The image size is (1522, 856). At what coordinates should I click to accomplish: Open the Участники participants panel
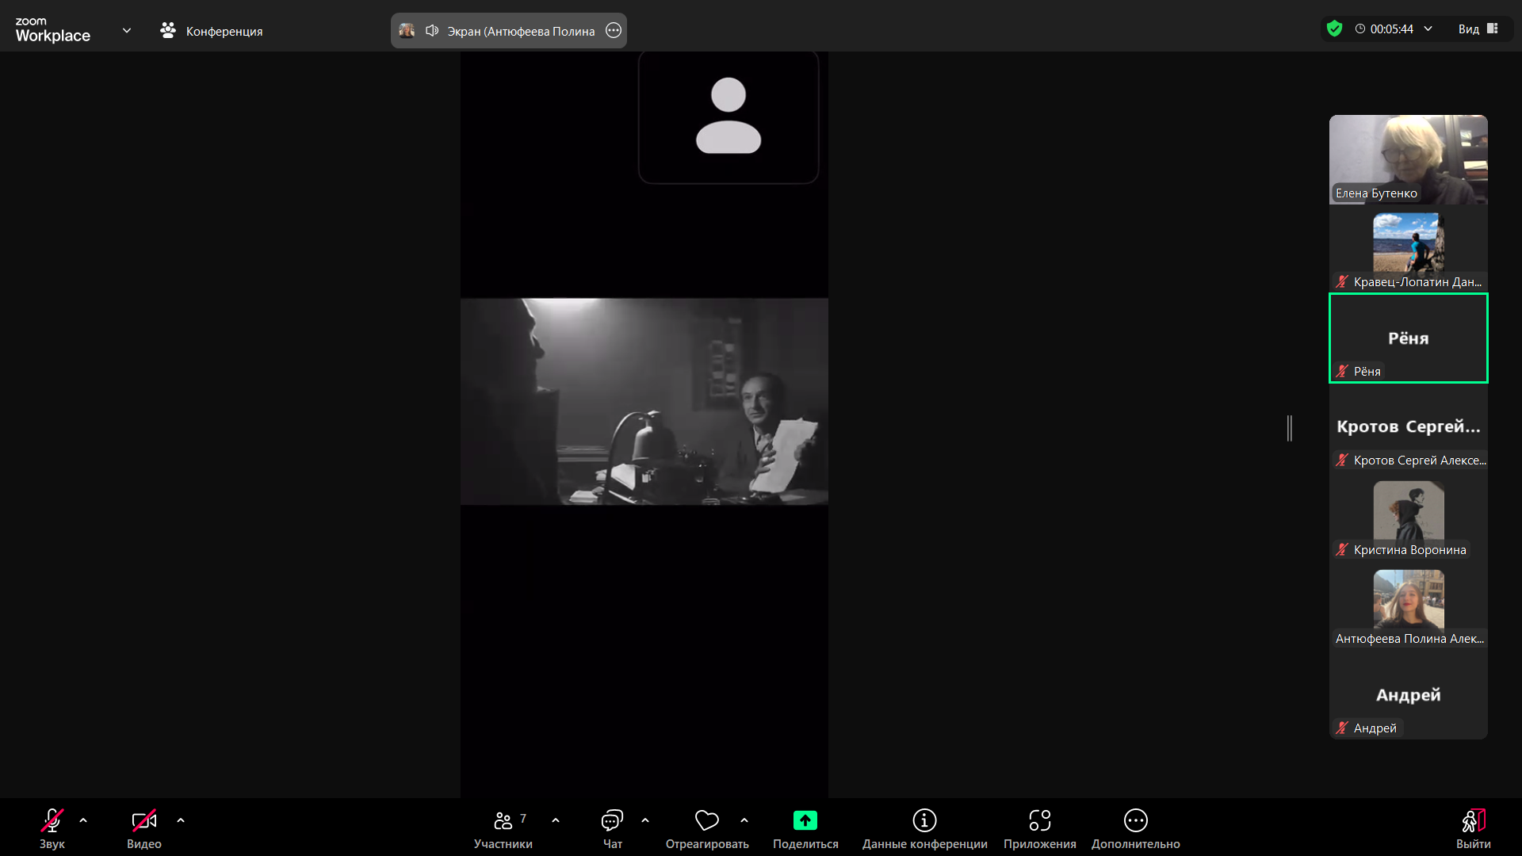pyautogui.click(x=503, y=828)
